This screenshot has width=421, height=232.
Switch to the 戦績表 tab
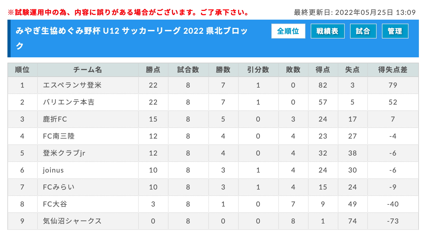[x=327, y=31]
